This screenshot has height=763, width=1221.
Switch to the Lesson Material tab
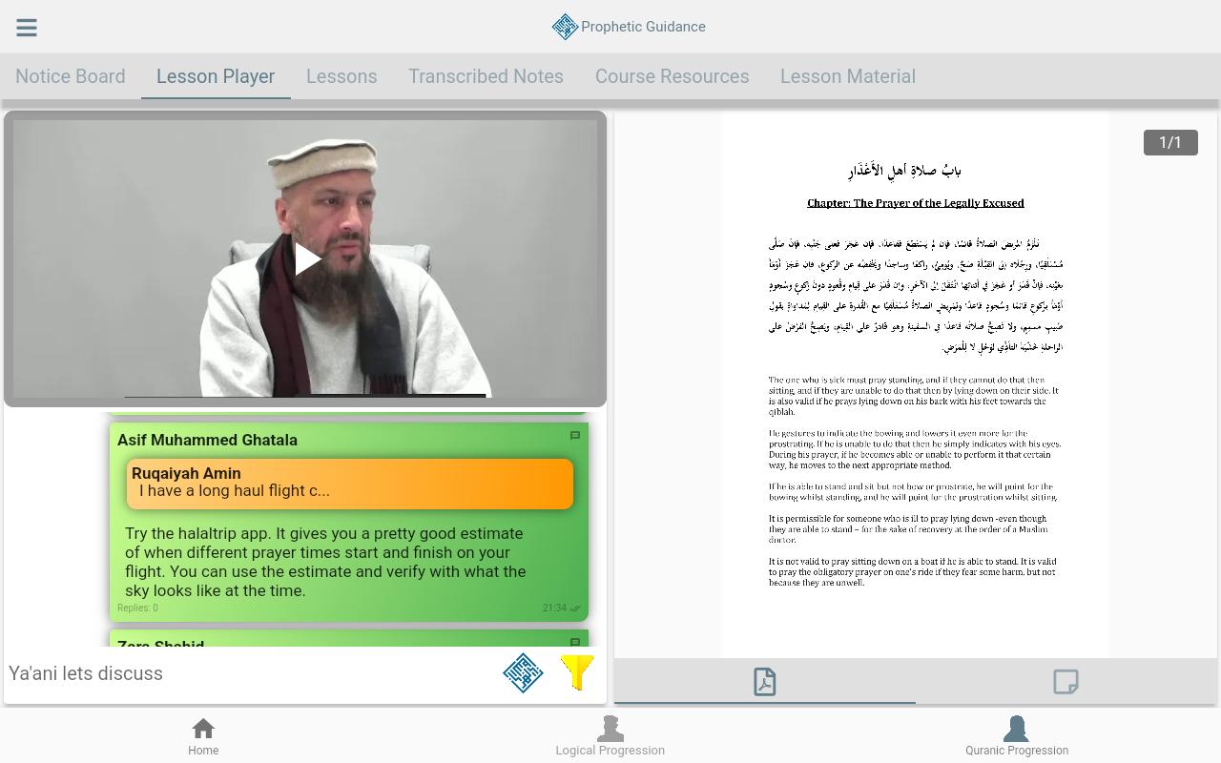pyautogui.click(x=848, y=76)
